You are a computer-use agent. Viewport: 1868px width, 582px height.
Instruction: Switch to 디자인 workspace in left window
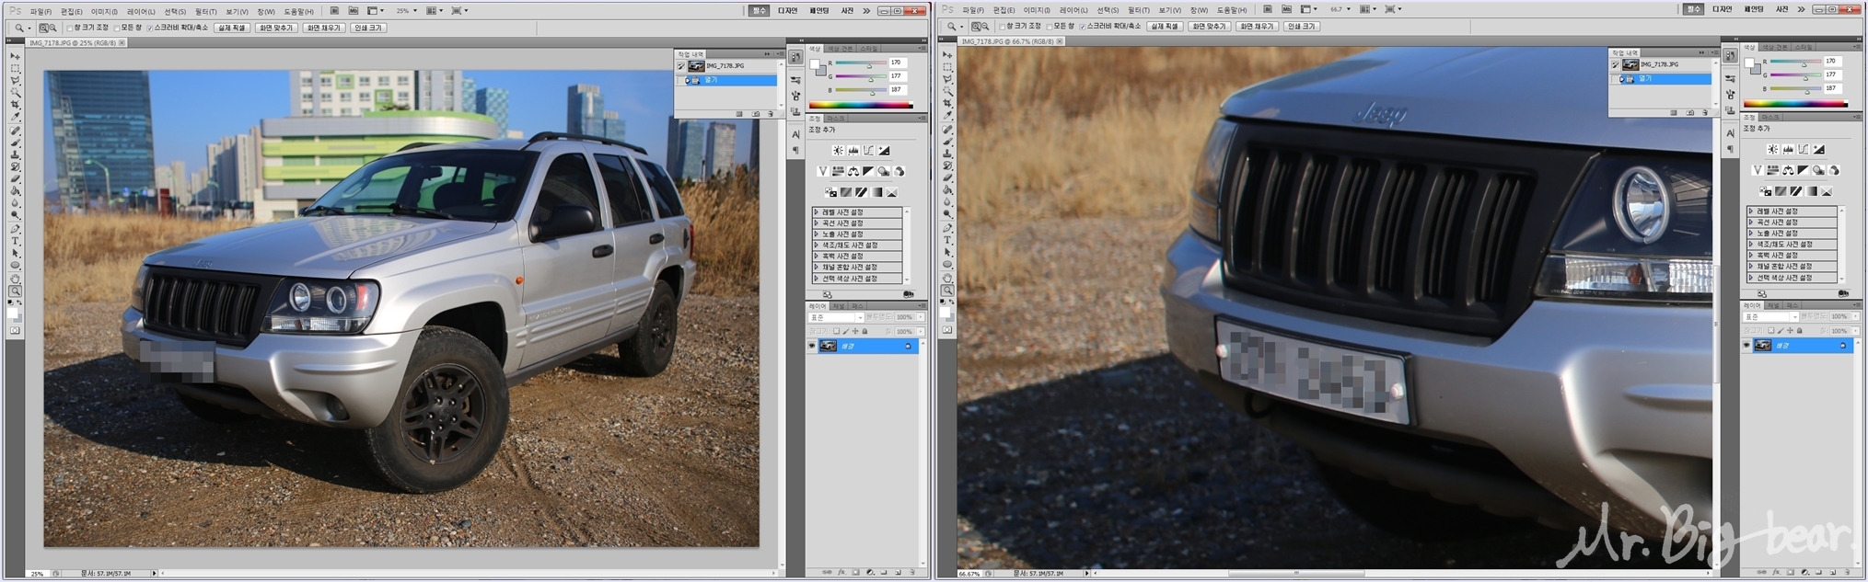787,11
